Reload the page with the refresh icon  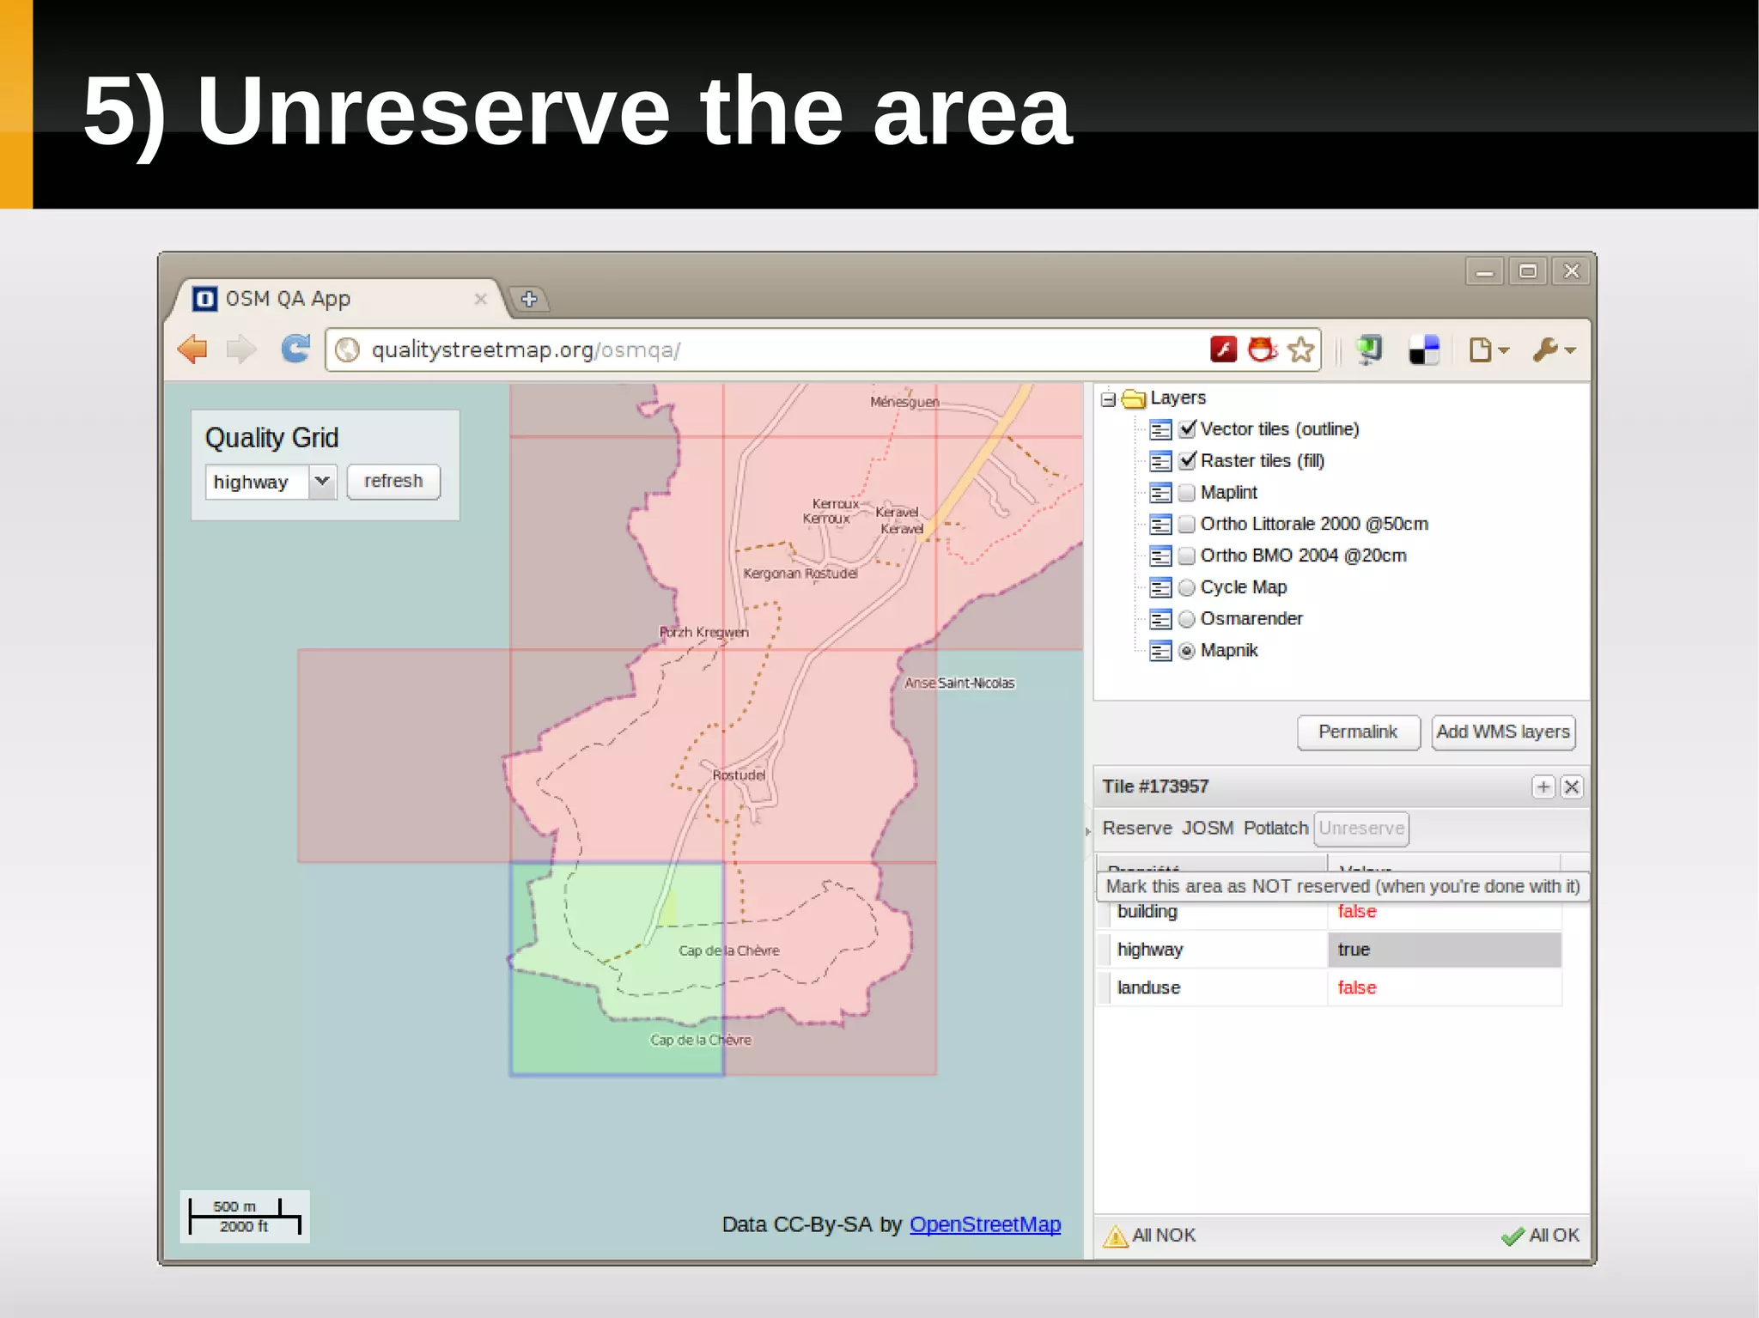tap(295, 349)
